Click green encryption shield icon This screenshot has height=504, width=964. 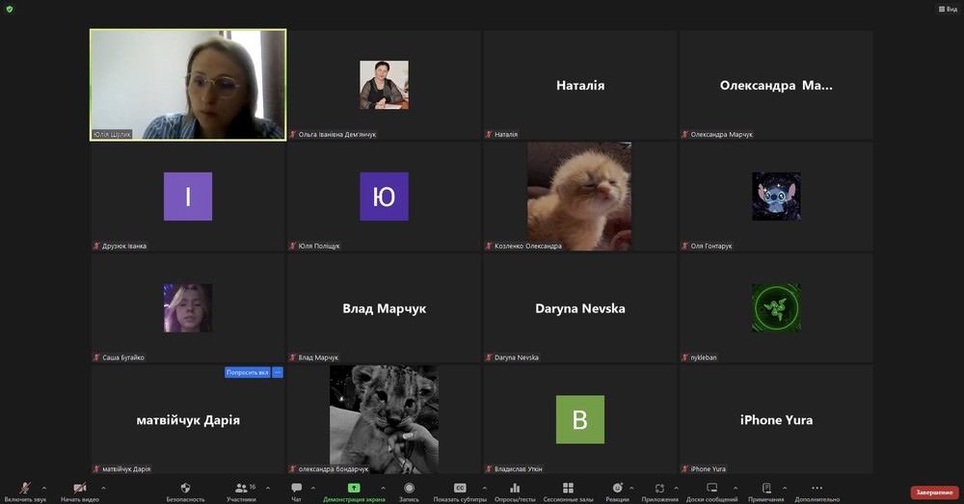pos(10,10)
